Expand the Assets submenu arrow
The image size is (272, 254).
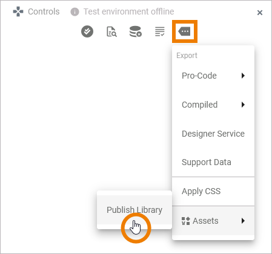pos(243,221)
